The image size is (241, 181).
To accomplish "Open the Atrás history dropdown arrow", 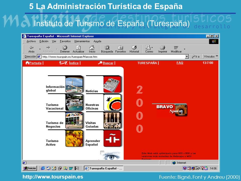I will pos(40,49).
